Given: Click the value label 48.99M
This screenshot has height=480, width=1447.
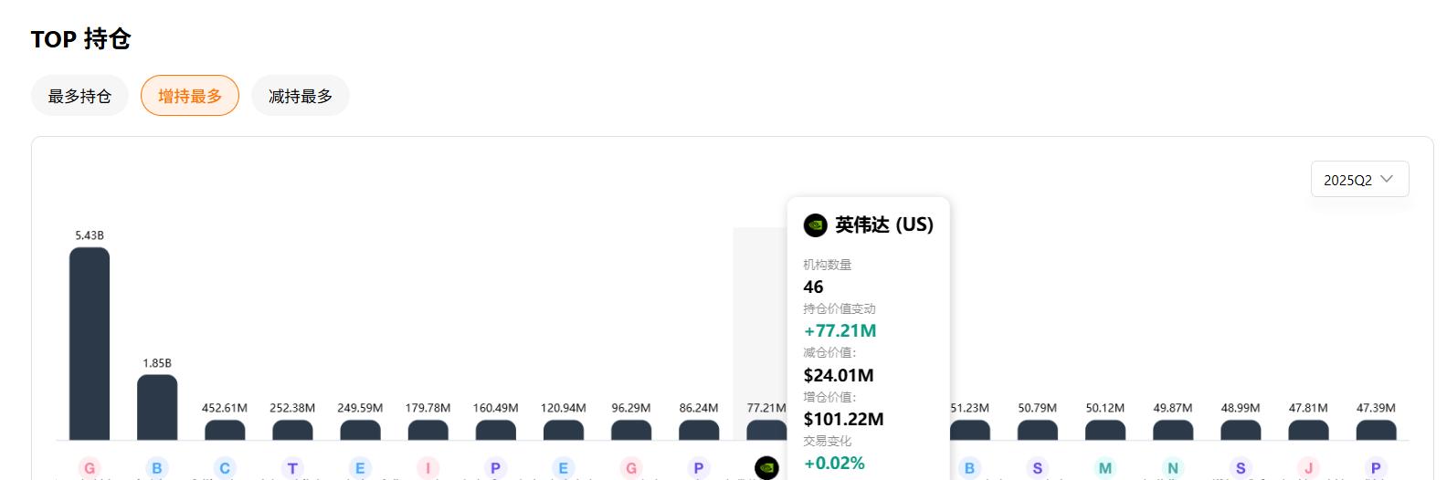Looking at the screenshot, I should pyautogui.click(x=1241, y=408).
